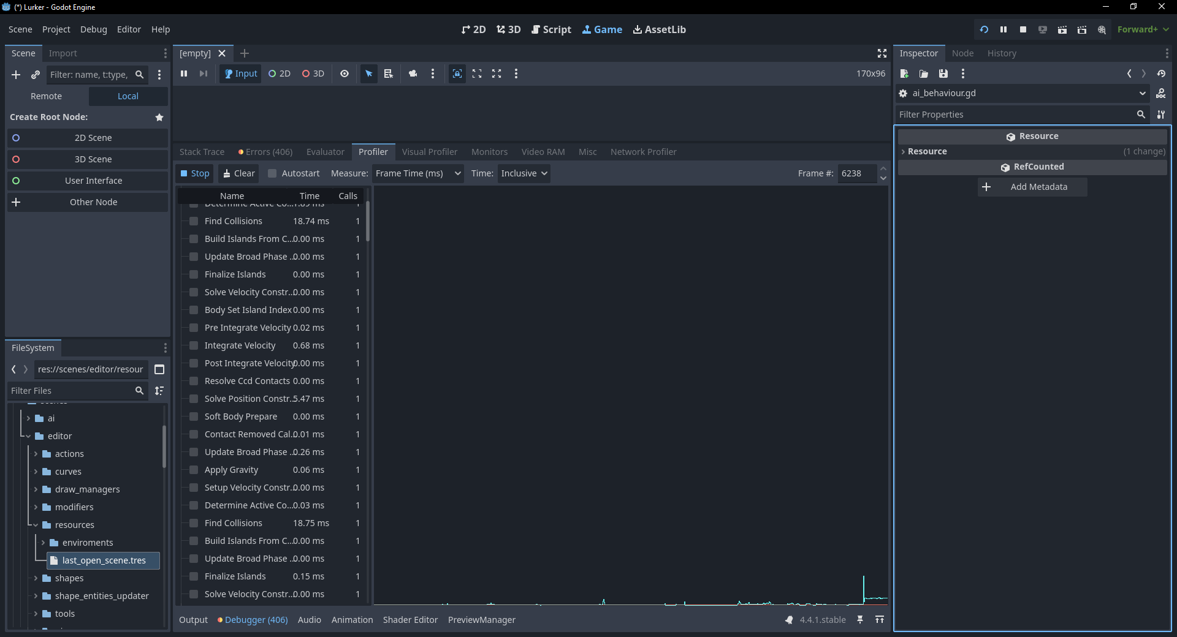Click the instantiate child scene link icon
The image size is (1177, 637).
(36, 75)
